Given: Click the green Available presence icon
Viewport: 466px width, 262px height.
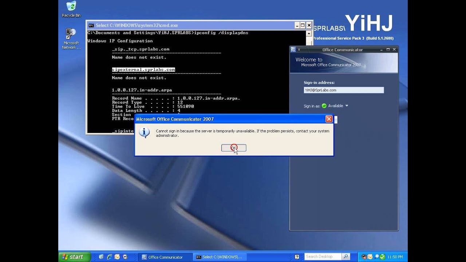Looking at the screenshot, I should [324, 106].
